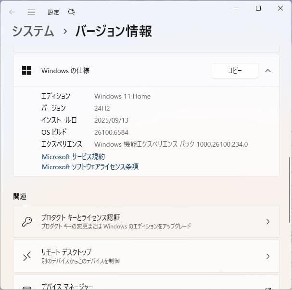Open Microsoft サービス規約 link
The width and height of the screenshot is (292, 290).
(74, 157)
